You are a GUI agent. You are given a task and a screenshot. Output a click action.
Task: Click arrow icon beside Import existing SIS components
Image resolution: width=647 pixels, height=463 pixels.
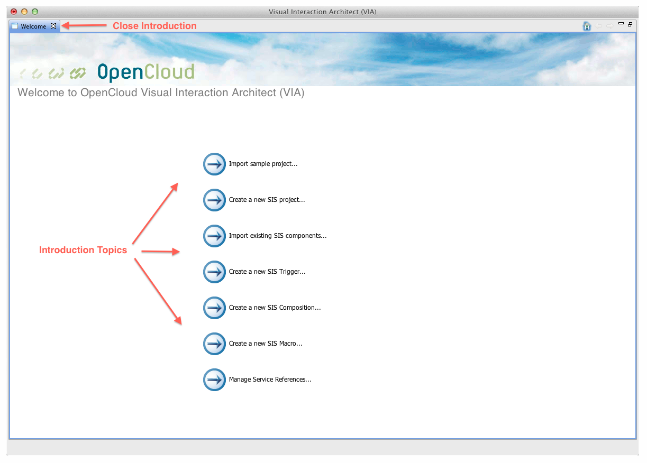pyautogui.click(x=214, y=236)
